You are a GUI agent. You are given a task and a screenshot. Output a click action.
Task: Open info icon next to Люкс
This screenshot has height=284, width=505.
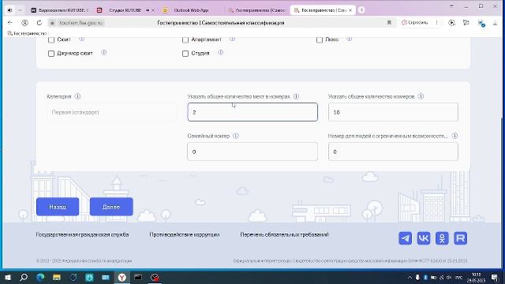(x=349, y=39)
